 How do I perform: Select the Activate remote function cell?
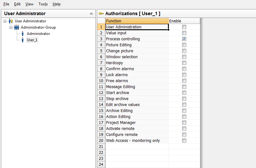coord(137,129)
